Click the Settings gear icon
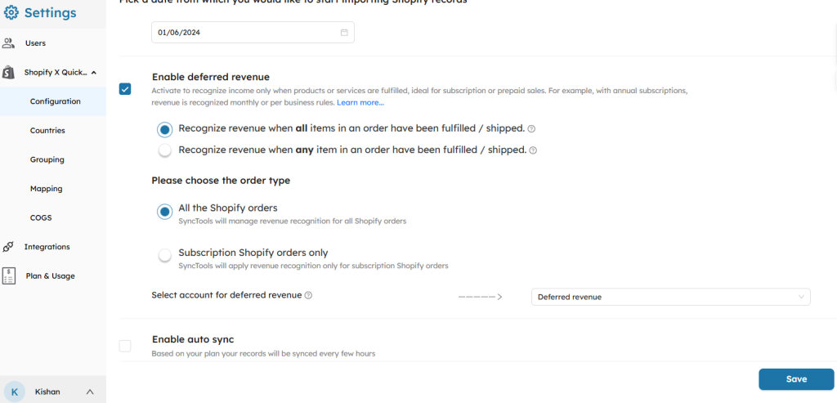This screenshot has width=837, height=403. tap(11, 13)
